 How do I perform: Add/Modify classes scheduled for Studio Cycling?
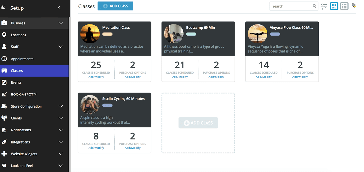pos(96,148)
